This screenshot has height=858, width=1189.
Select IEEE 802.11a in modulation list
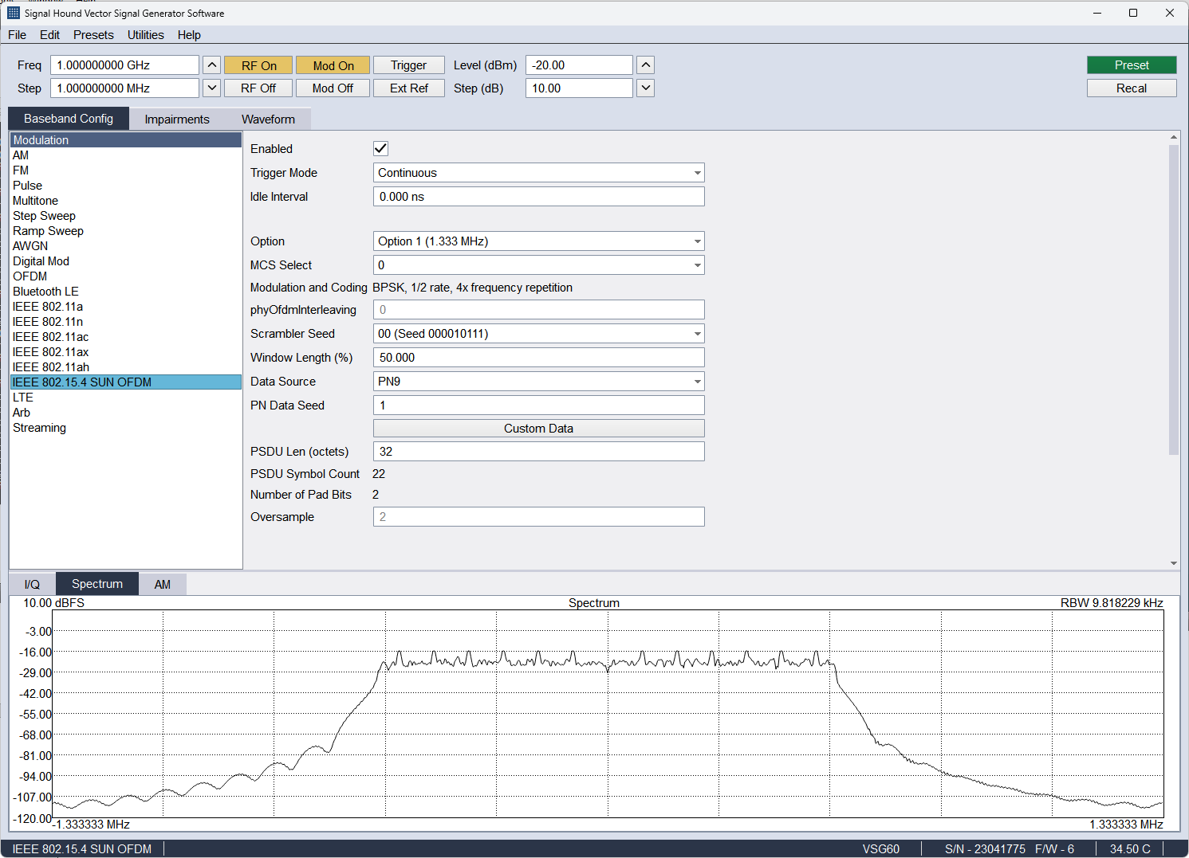[x=126, y=307]
